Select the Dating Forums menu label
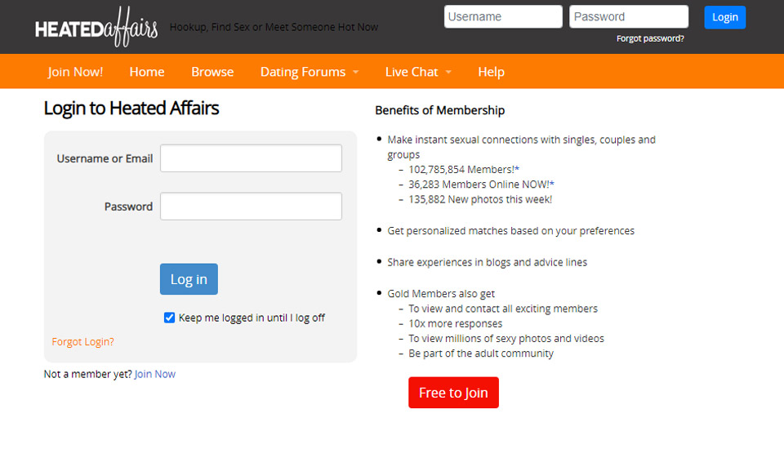 (302, 72)
